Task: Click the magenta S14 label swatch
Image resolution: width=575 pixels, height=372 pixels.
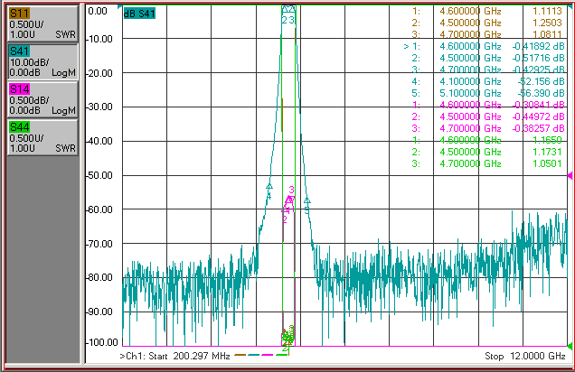Action: click(19, 89)
